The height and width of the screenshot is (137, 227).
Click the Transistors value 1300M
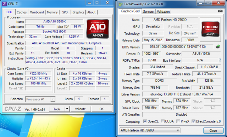(x=190, y=40)
